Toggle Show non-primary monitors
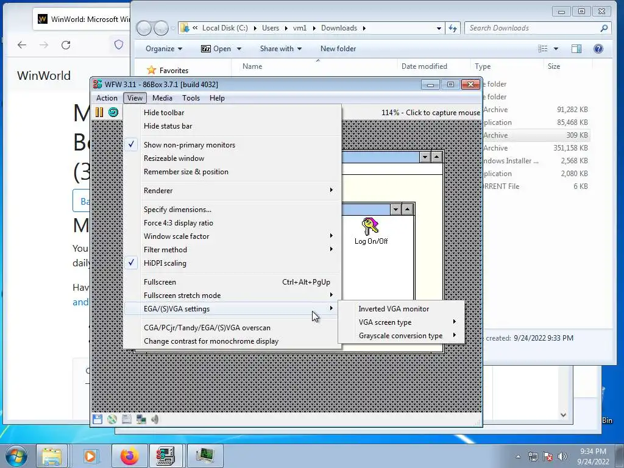 pos(233,145)
